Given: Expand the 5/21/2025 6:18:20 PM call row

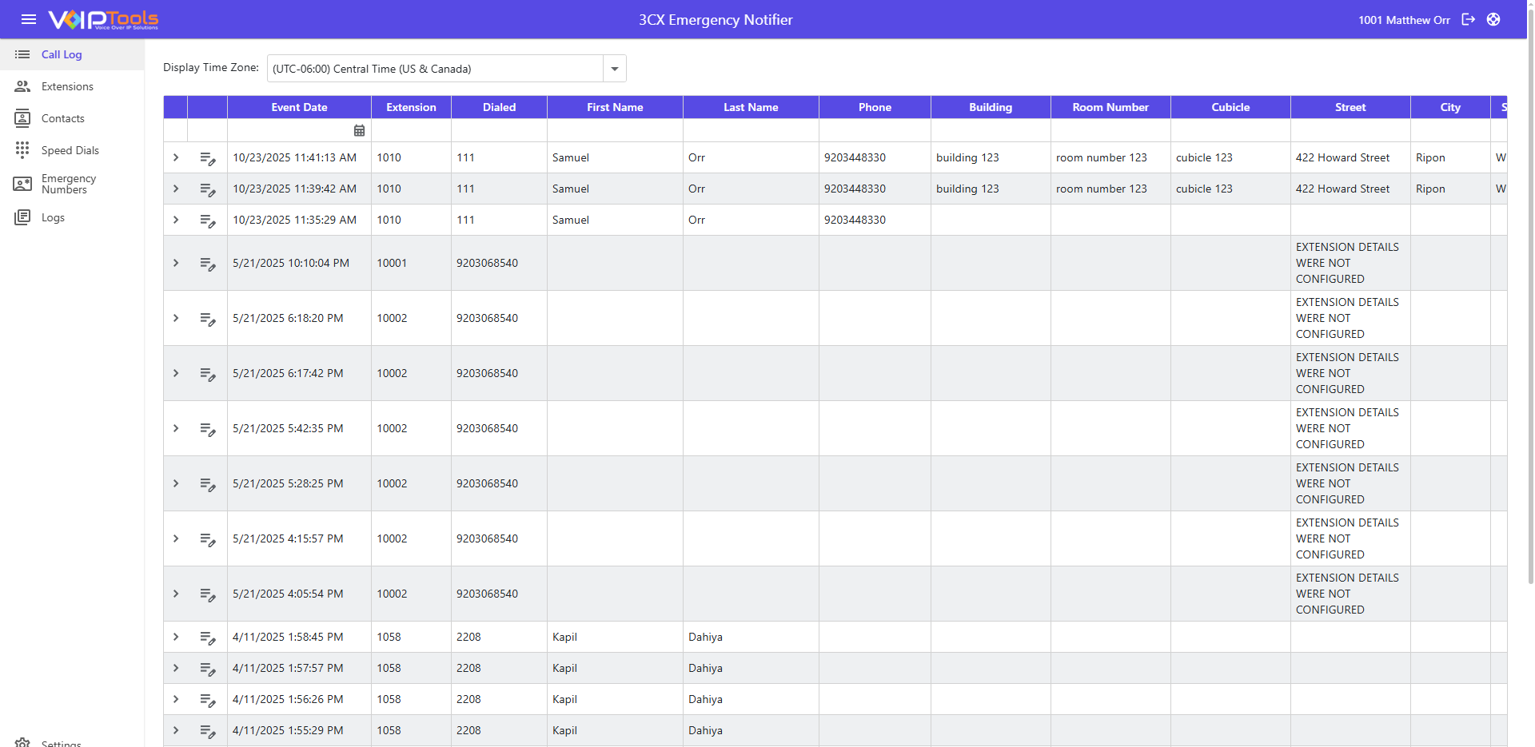Looking at the screenshot, I should point(176,318).
